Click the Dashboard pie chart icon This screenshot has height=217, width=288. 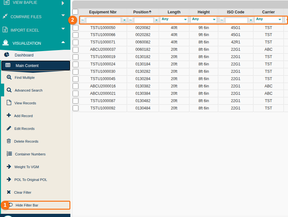pyautogui.click(x=7, y=55)
